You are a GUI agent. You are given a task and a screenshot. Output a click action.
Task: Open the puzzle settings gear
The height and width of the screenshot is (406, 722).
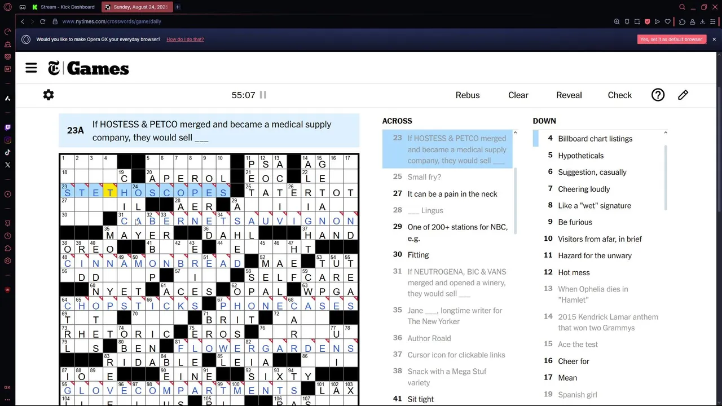[49, 95]
